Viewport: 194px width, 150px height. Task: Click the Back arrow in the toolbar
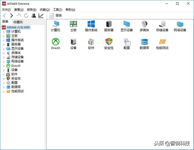(x=4, y=15)
